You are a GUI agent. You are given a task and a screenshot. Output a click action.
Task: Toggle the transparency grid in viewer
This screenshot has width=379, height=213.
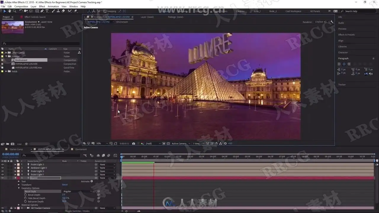[x=168, y=143]
